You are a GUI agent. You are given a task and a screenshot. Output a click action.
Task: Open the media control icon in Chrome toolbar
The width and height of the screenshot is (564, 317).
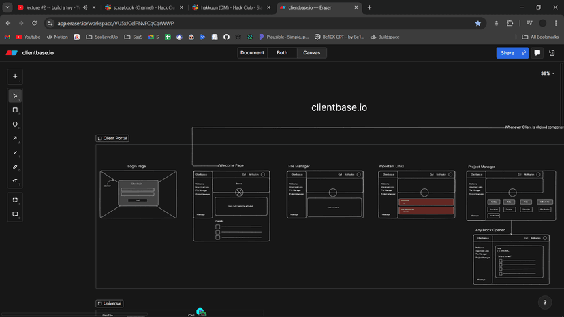click(529, 23)
